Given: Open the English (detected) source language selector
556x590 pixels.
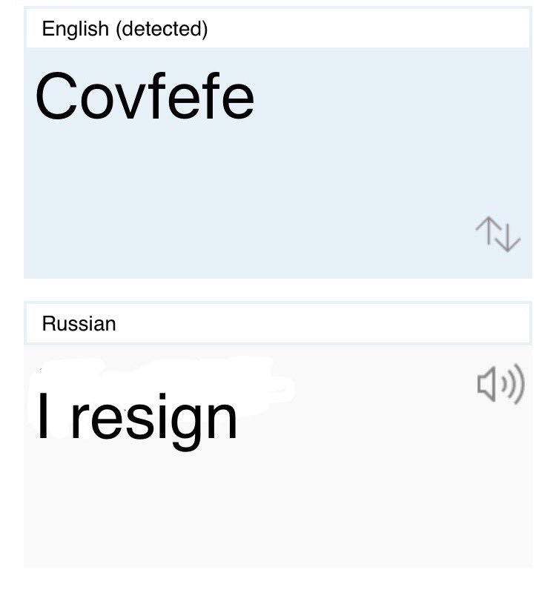Looking at the screenshot, I should [x=125, y=29].
